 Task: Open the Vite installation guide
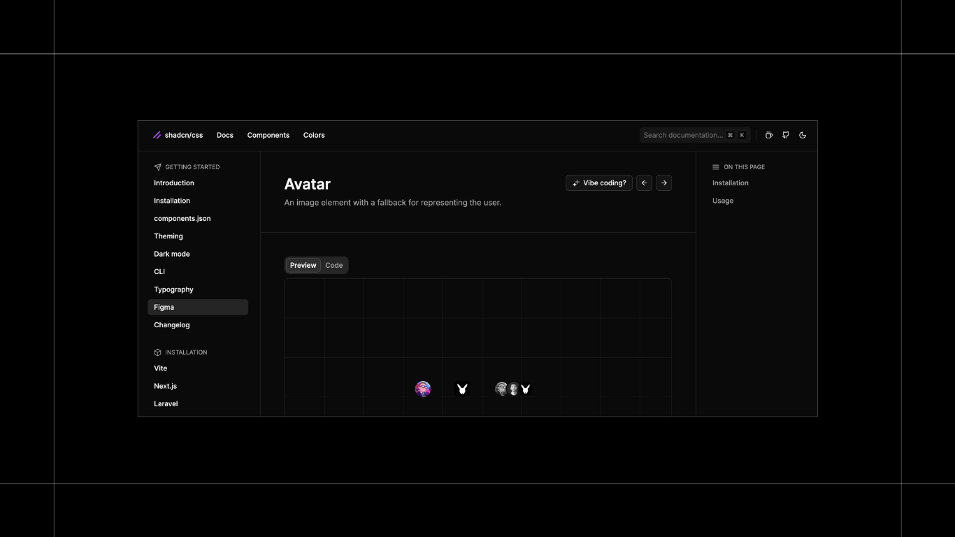coord(161,368)
